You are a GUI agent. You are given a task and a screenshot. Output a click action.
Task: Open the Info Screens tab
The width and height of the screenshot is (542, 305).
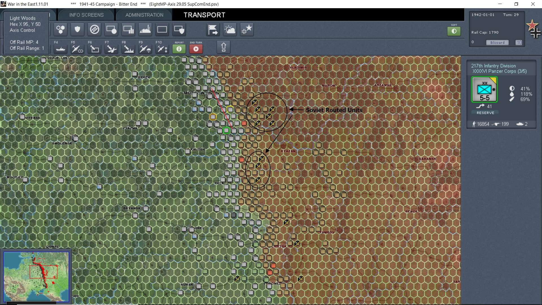86,15
